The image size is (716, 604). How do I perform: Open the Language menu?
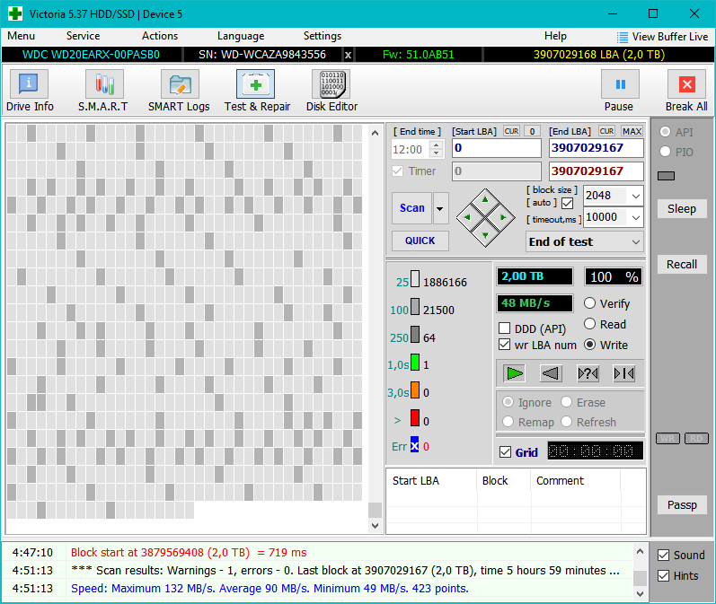[x=241, y=36]
